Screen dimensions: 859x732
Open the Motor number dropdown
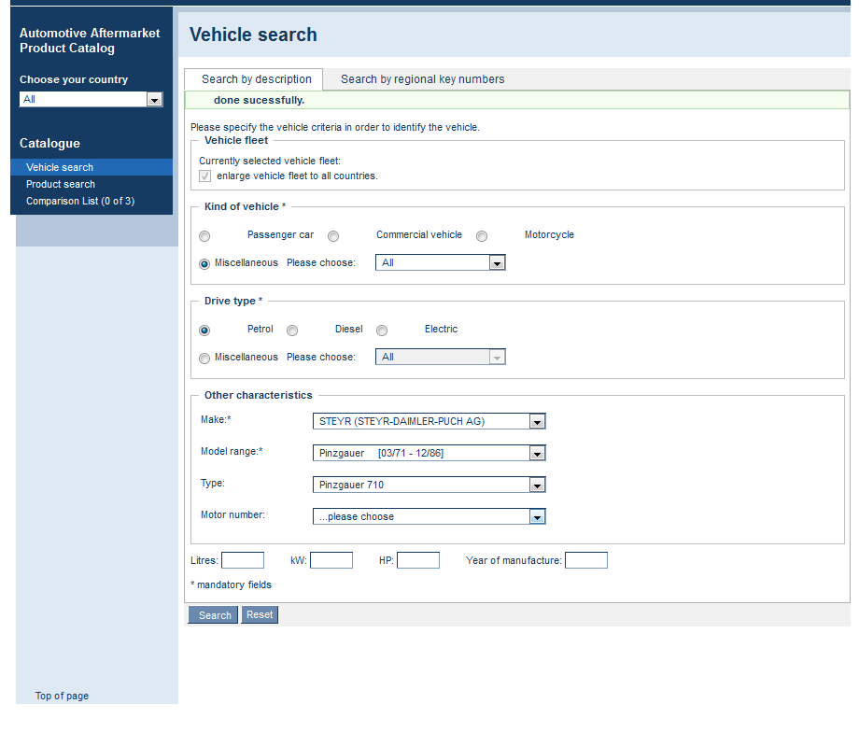429,516
